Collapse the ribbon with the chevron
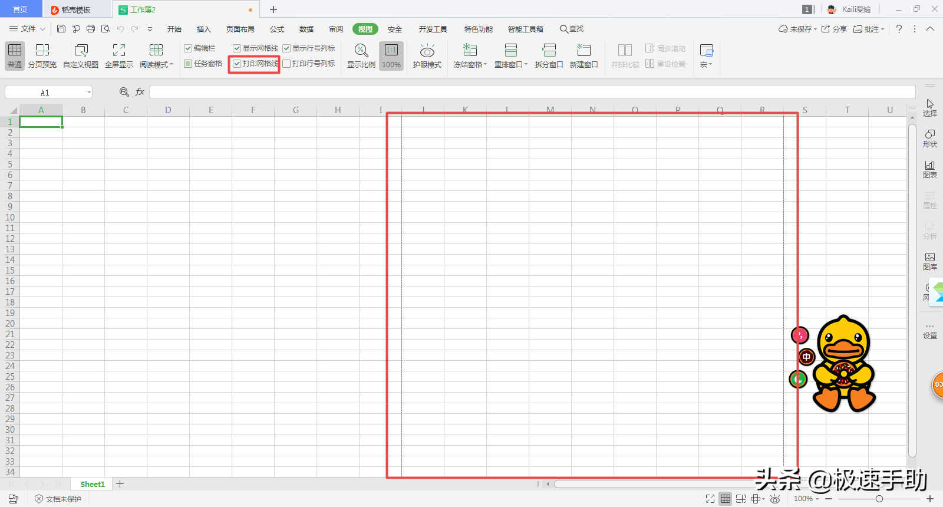The width and height of the screenshot is (943, 507). pos(929,29)
